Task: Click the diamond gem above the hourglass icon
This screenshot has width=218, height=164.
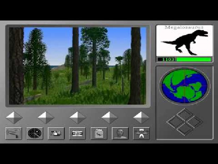Action: pyautogui.click(x=141, y=118)
